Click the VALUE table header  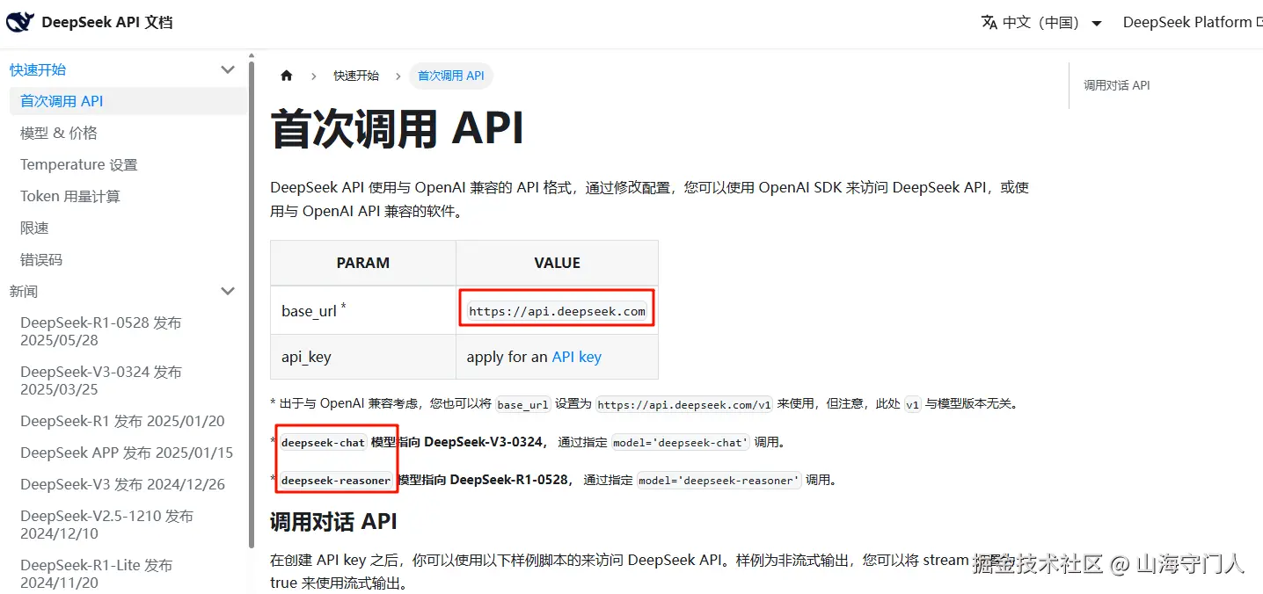click(557, 263)
